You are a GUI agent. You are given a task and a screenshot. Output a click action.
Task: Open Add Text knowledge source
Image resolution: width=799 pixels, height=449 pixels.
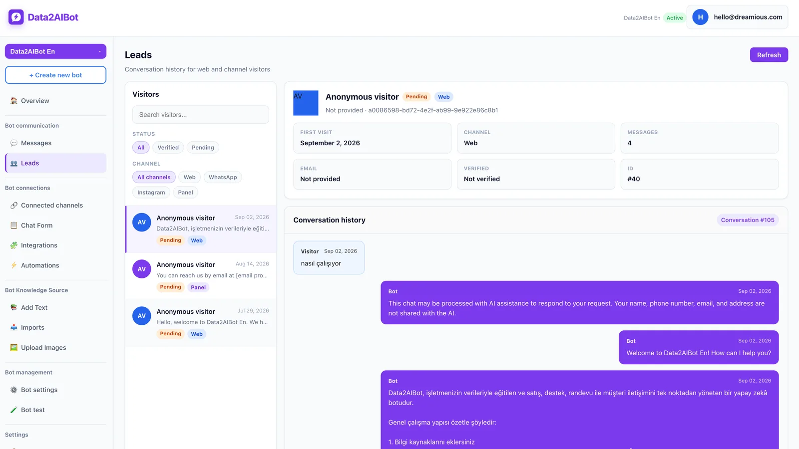coord(55,308)
